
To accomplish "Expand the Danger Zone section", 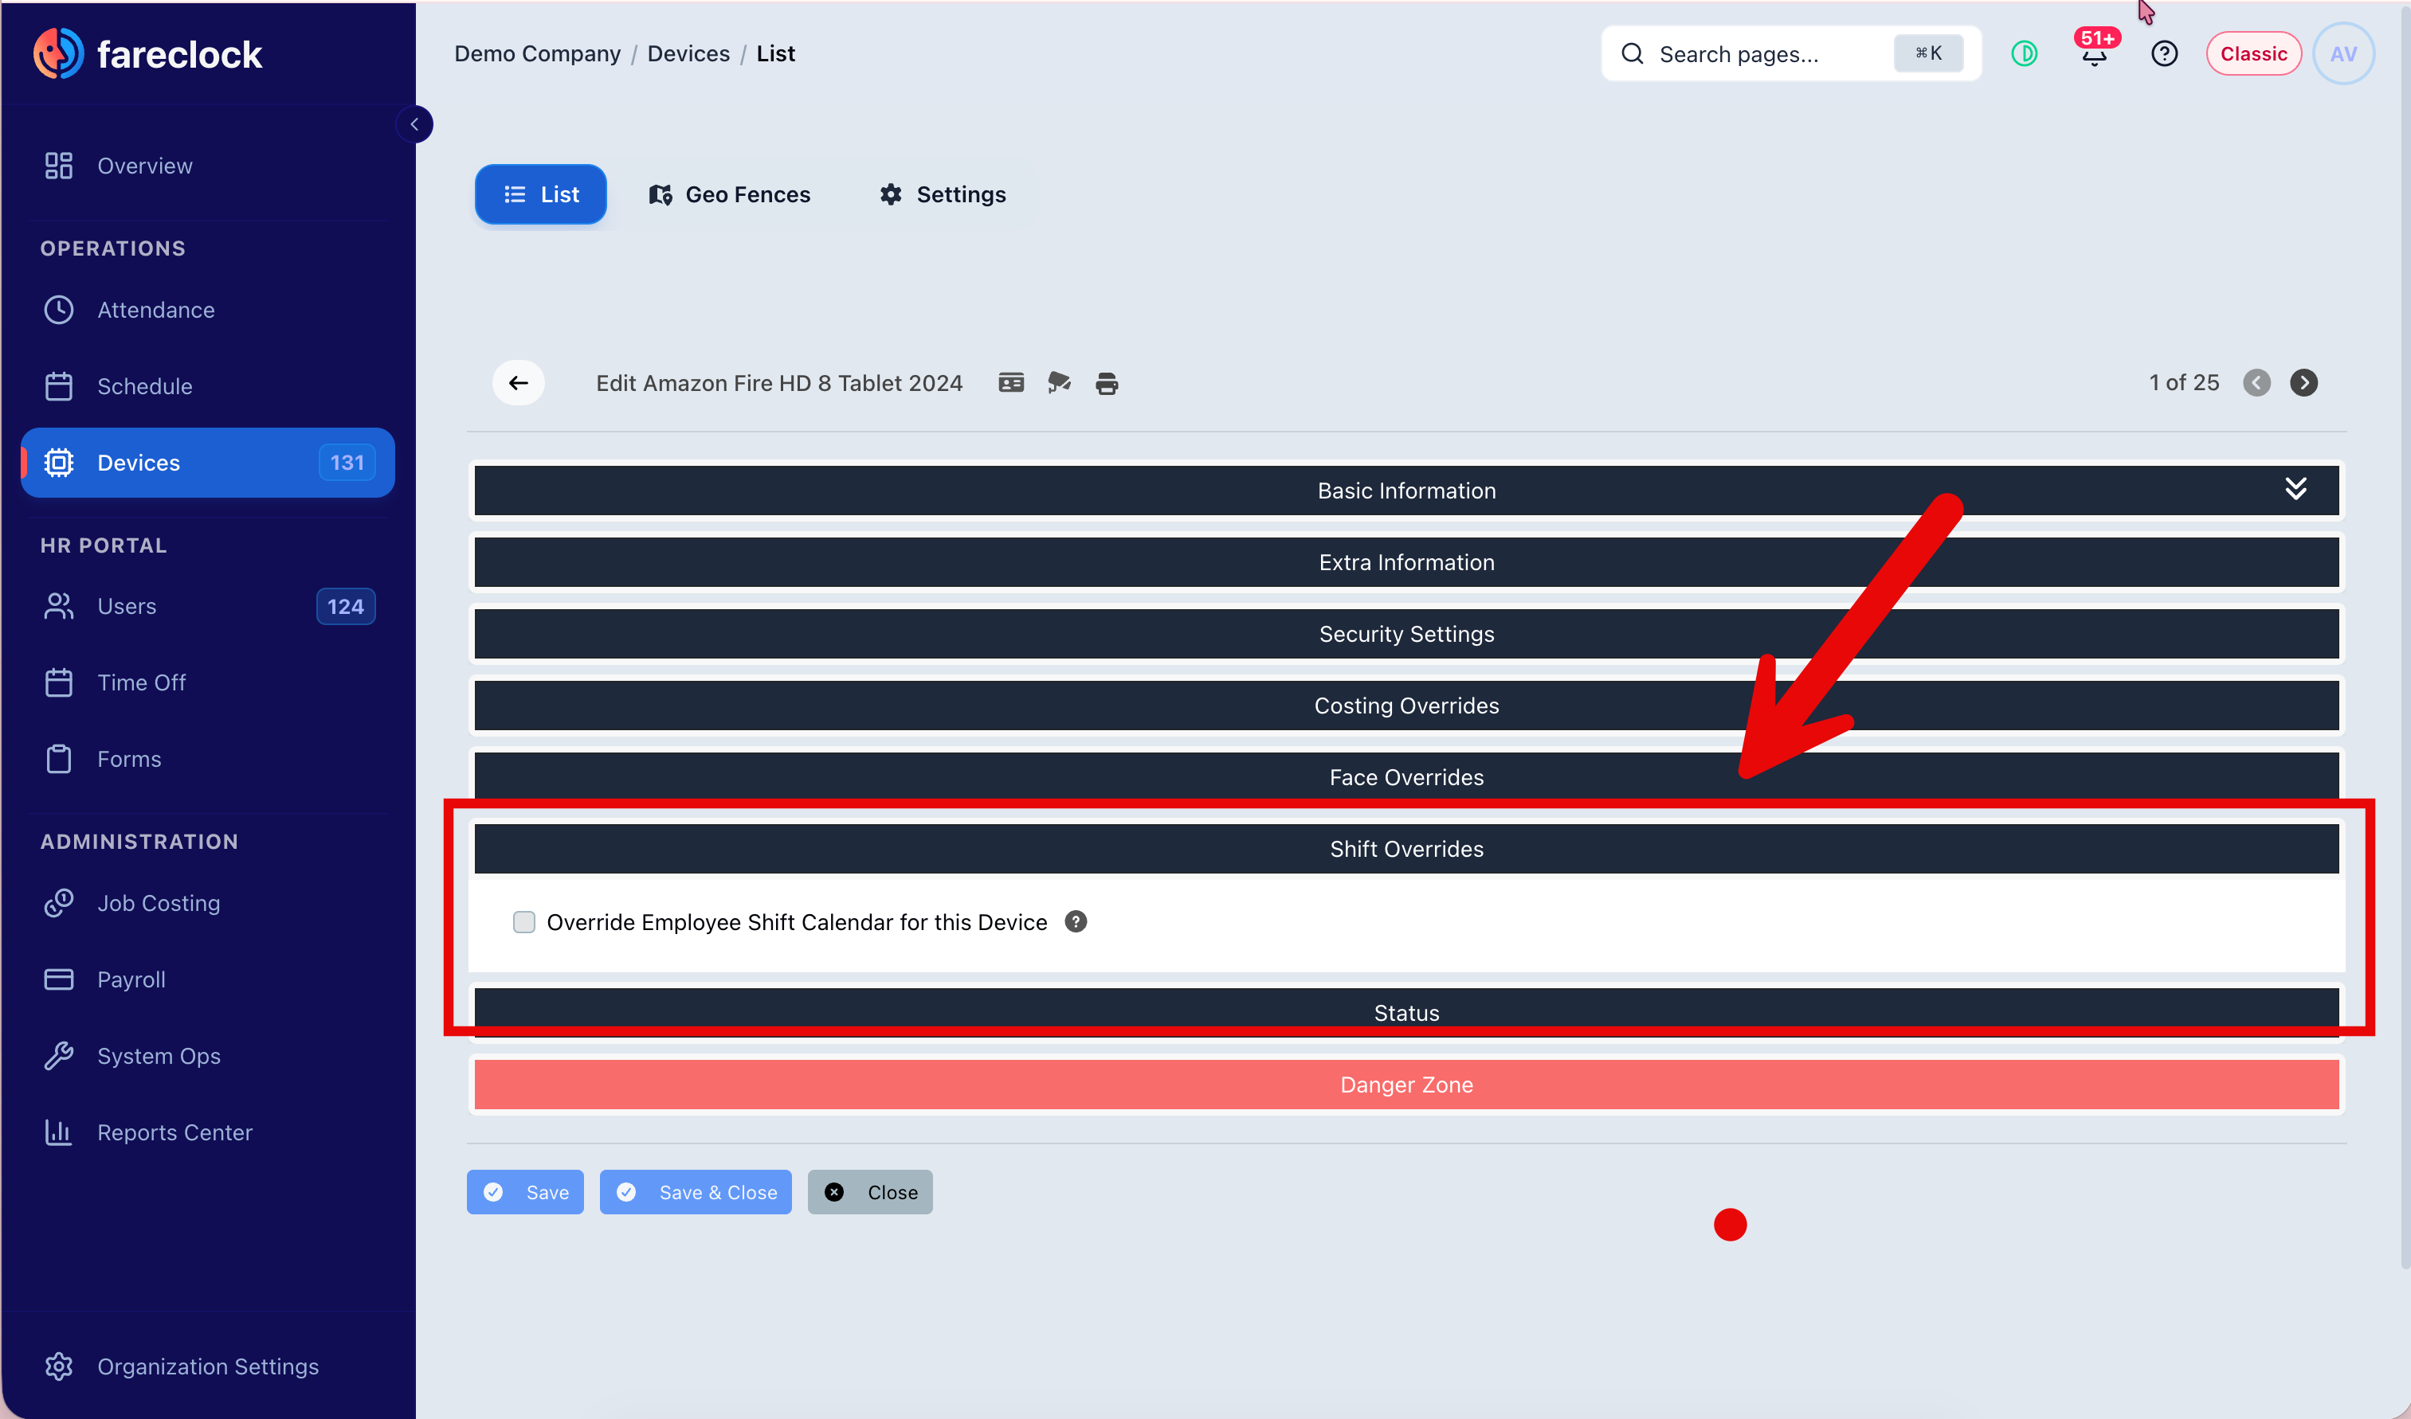I will (x=1406, y=1085).
